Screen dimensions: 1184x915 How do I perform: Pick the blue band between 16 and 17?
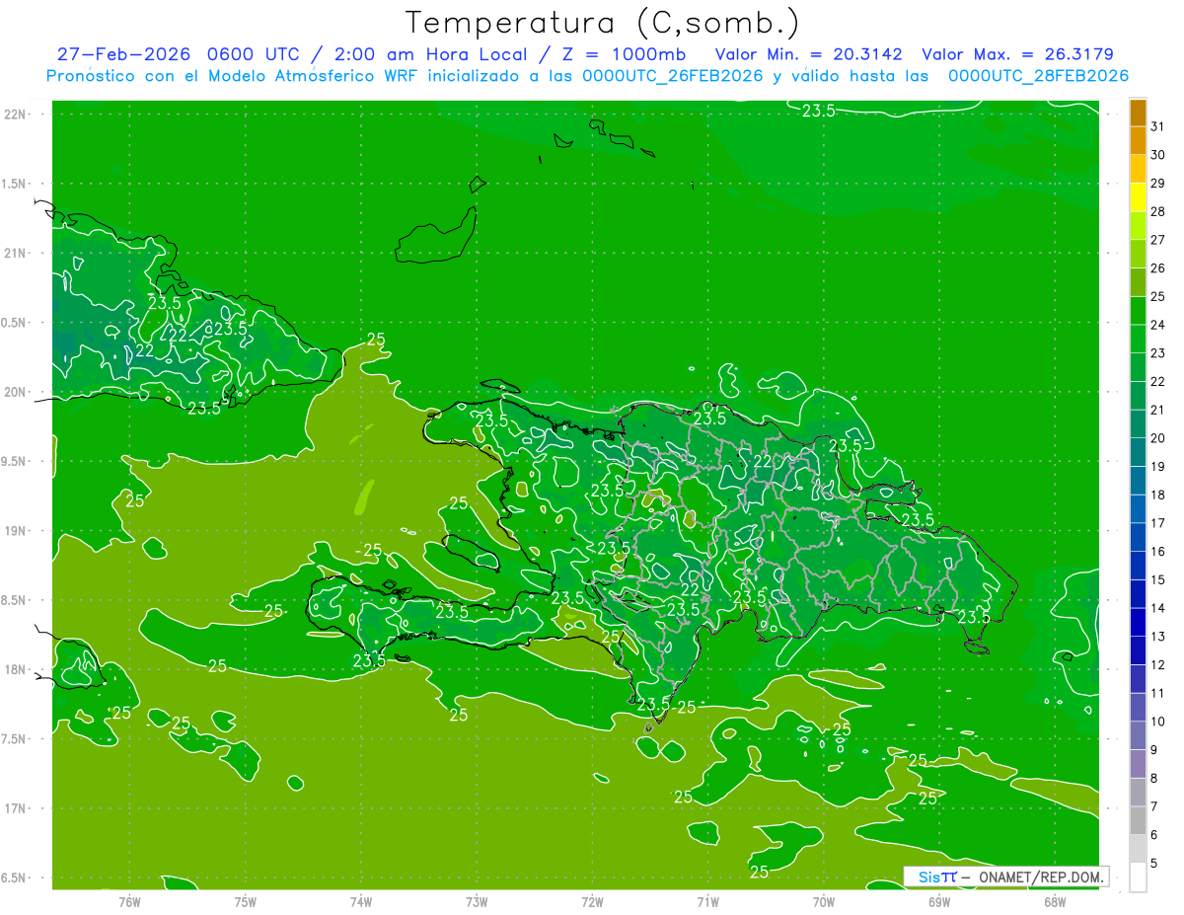pos(1138,537)
